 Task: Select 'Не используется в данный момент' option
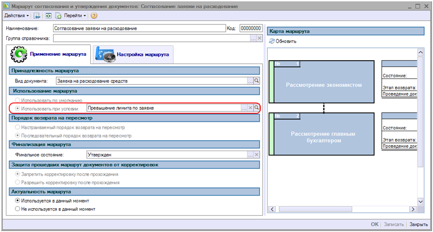(18, 209)
